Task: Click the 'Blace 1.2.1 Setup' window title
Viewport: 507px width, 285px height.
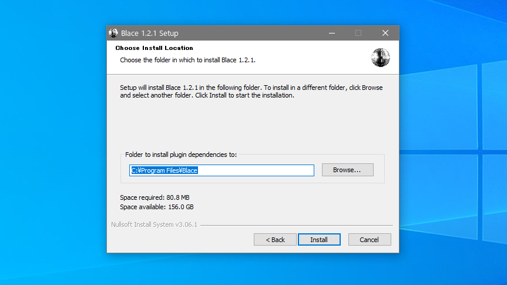Action: [x=150, y=33]
